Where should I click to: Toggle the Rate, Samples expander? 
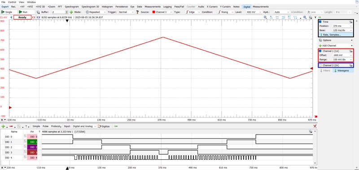336,35
